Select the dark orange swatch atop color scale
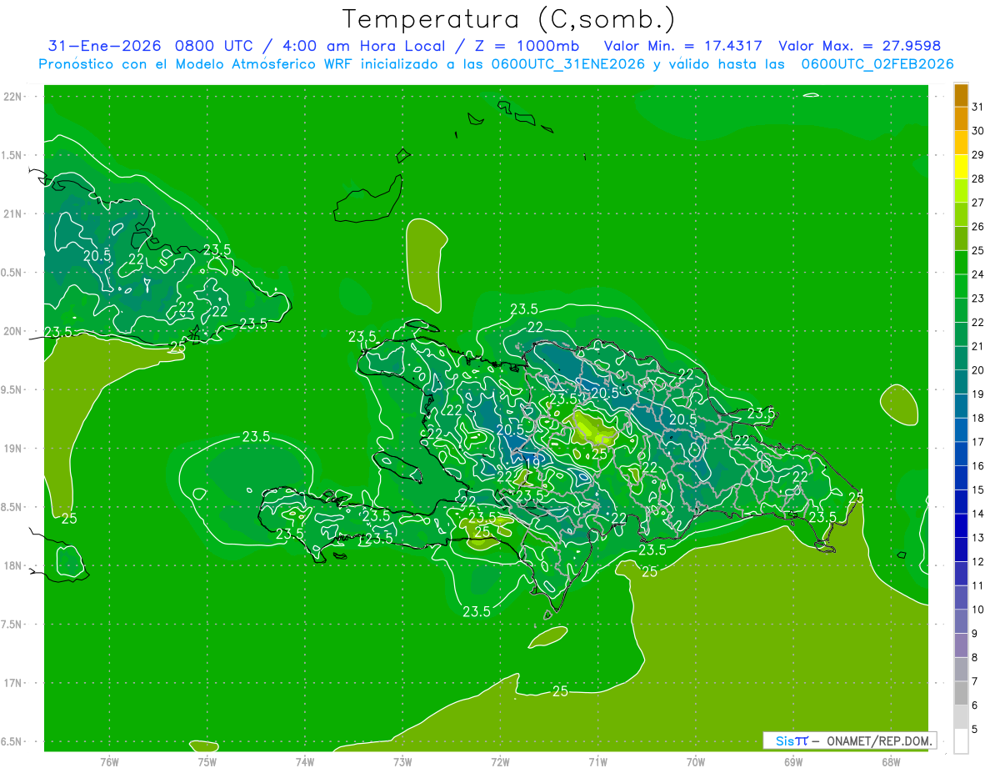Image resolution: width=1000 pixels, height=773 pixels. click(961, 96)
